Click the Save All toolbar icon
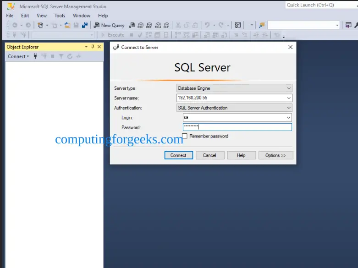 pos(85,25)
